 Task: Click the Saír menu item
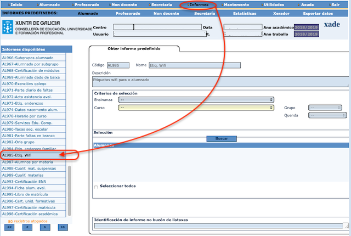pos(335,4)
